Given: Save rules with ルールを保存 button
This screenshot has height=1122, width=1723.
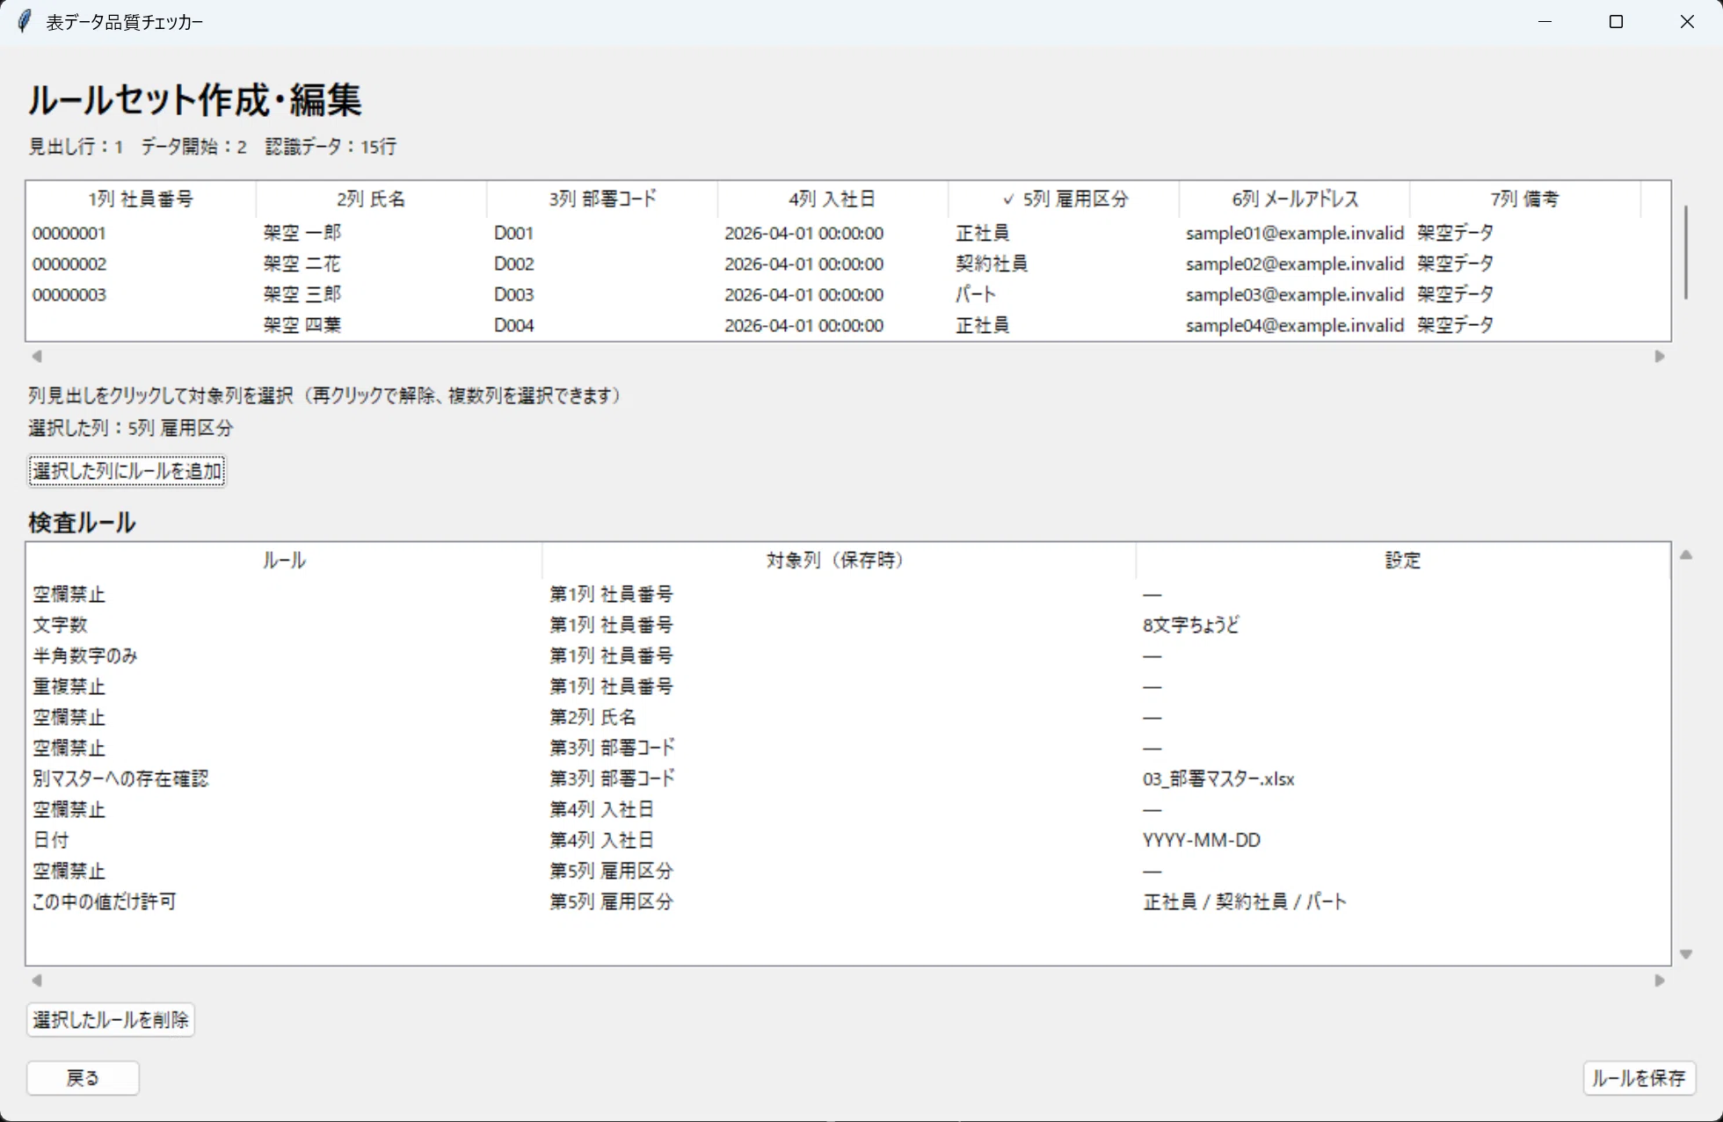Looking at the screenshot, I should pyautogui.click(x=1639, y=1078).
